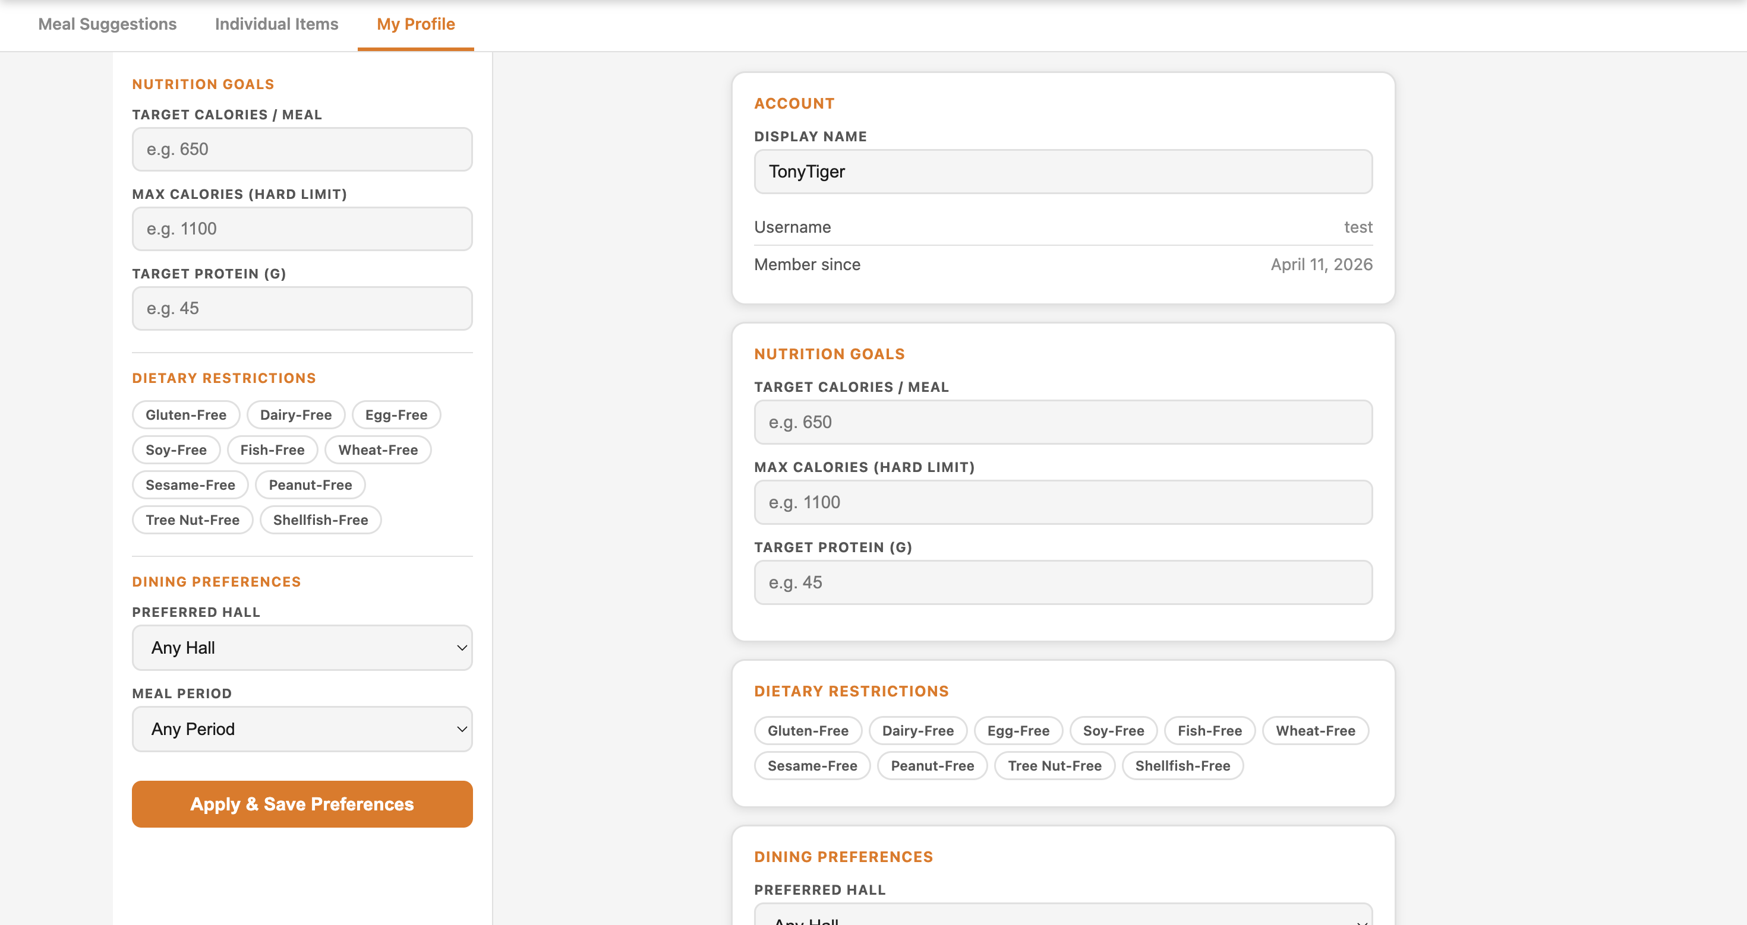Open the sidebar Preferred Hall dropdown
1747x925 pixels.
pyautogui.click(x=302, y=648)
